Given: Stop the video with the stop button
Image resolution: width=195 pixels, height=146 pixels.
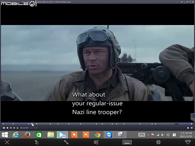Looking at the screenshot, I should tap(7, 128).
